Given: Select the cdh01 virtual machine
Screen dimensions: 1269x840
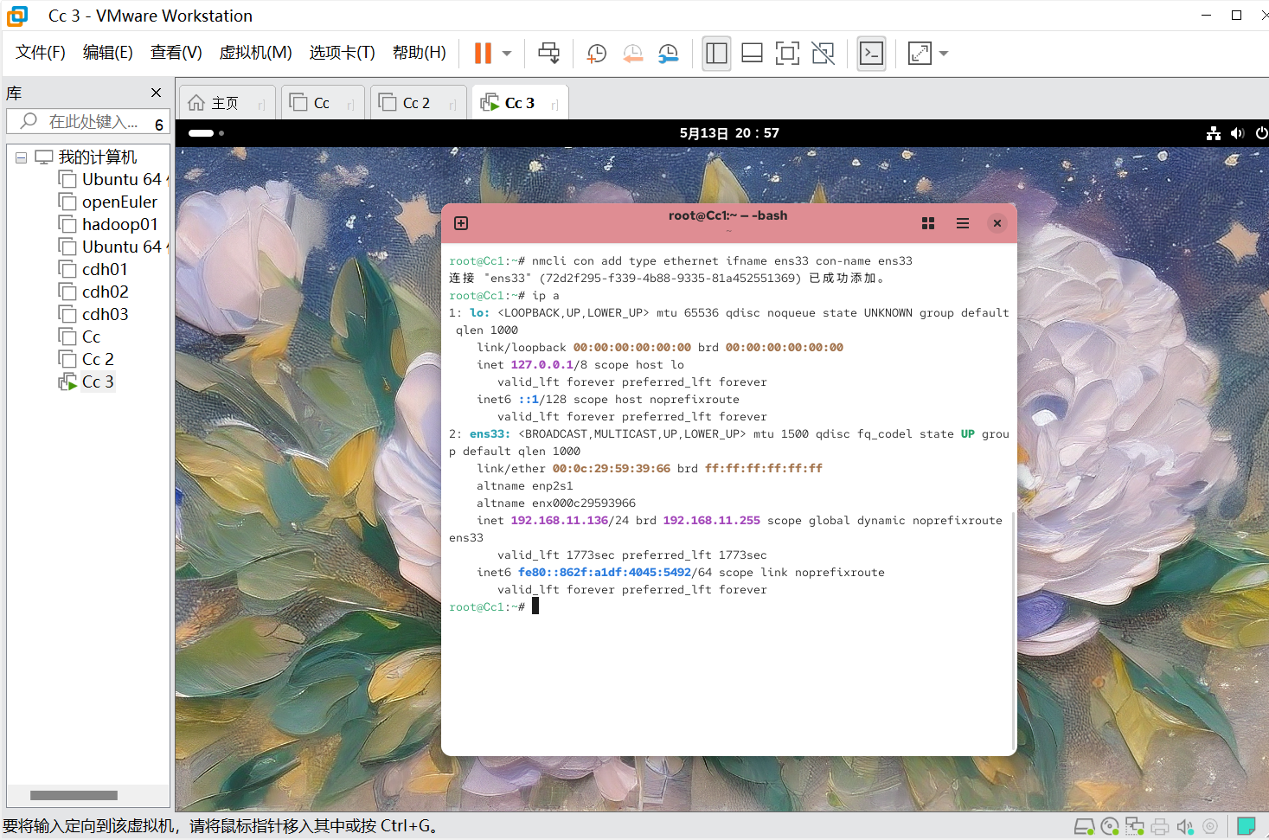Looking at the screenshot, I should click(105, 269).
